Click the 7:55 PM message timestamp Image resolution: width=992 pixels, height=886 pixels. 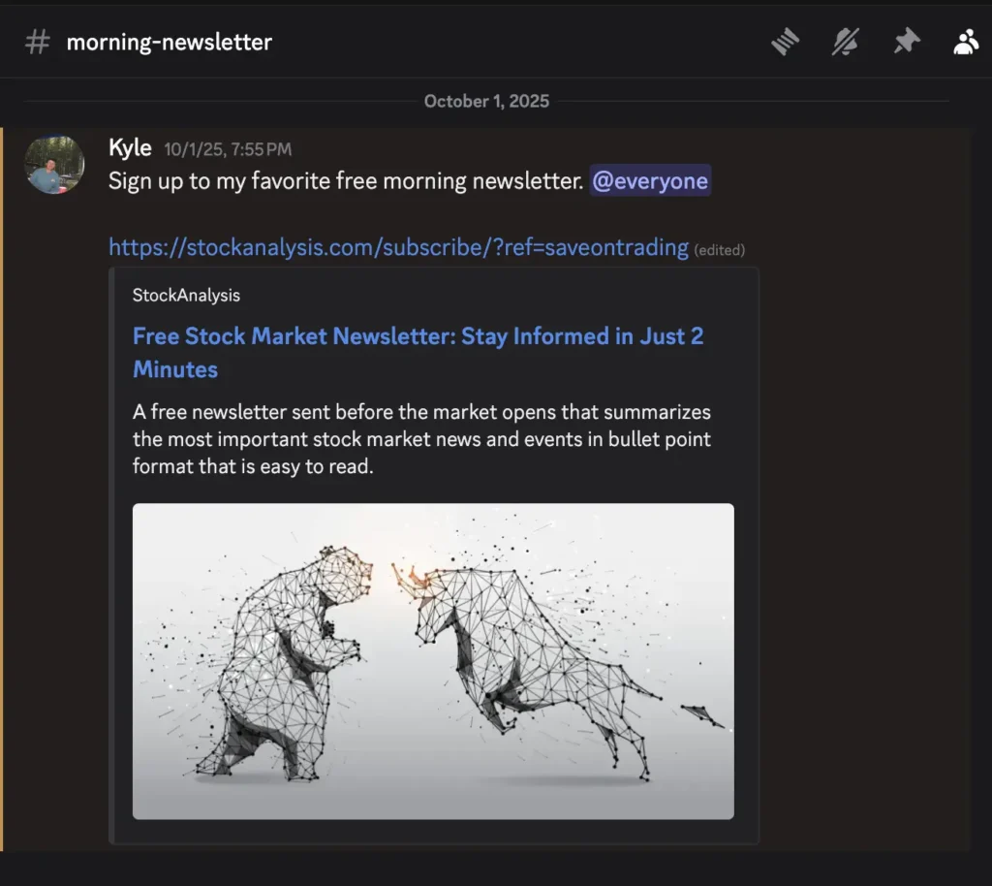coord(228,149)
